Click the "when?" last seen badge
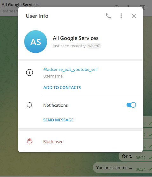152x177 pixels. coord(94,46)
